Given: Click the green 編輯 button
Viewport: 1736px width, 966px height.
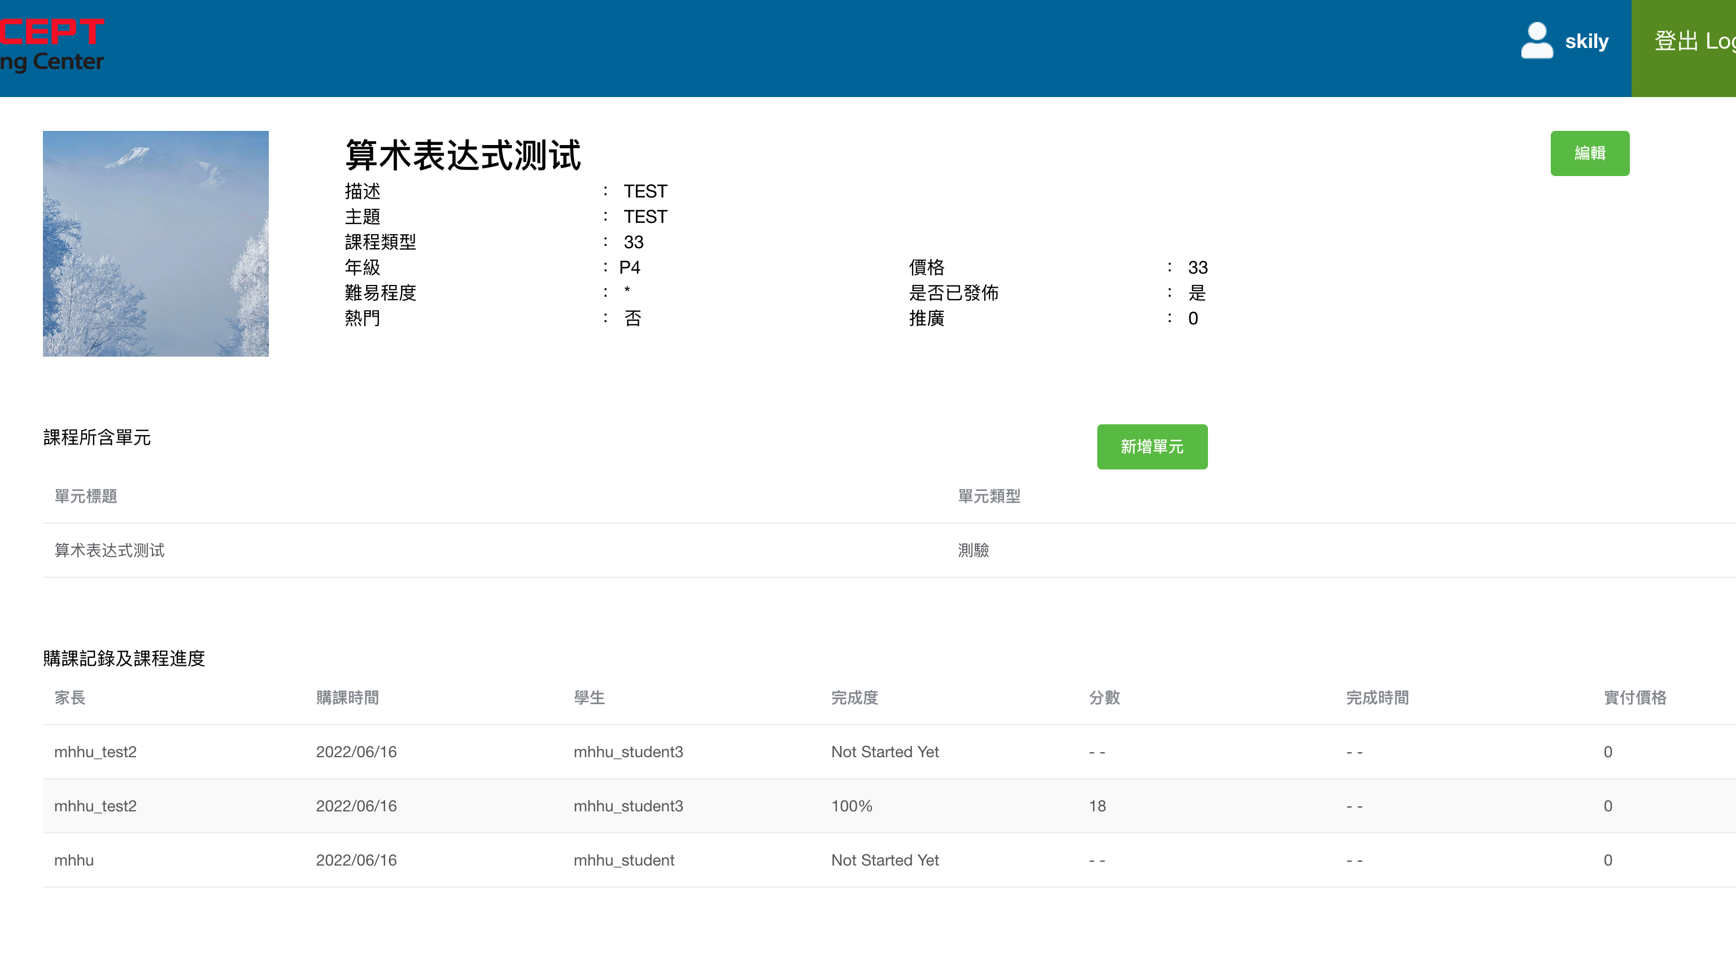Looking at the screenshot, I should [1590, 153].
